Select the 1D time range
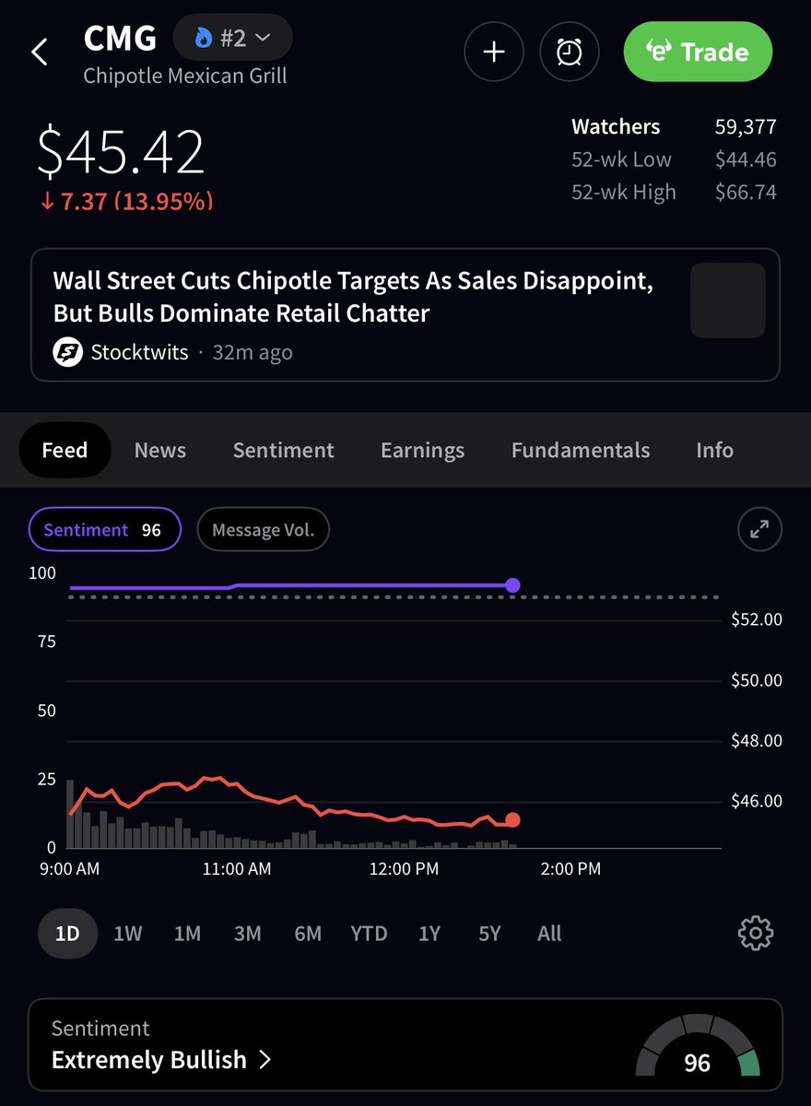Image resolution: width=811 pixels, height=1106 pixels. pyautogui.click(x=67, y=934)
